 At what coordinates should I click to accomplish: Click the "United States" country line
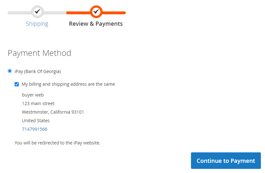tap(36, 121)
